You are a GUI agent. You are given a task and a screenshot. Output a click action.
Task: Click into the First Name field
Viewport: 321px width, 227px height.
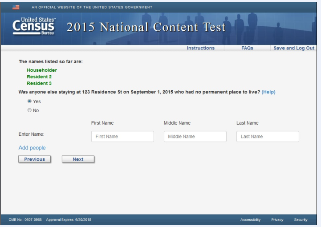122,136
